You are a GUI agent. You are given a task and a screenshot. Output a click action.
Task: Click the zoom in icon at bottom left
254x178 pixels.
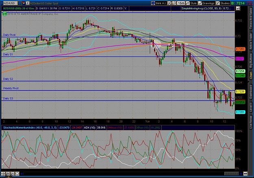tap(8, 174)
